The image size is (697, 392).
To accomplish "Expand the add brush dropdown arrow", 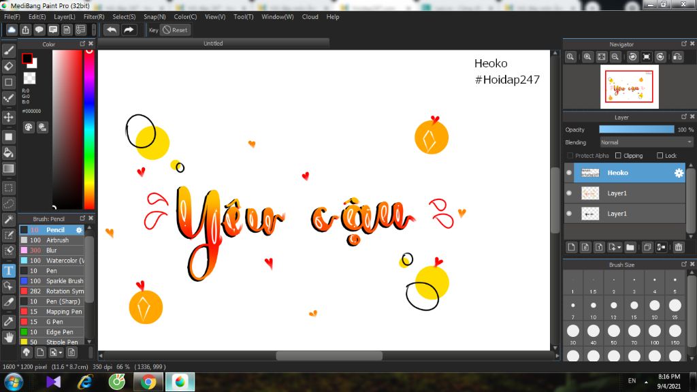I will pyautogui.click(x=61, y=353).
